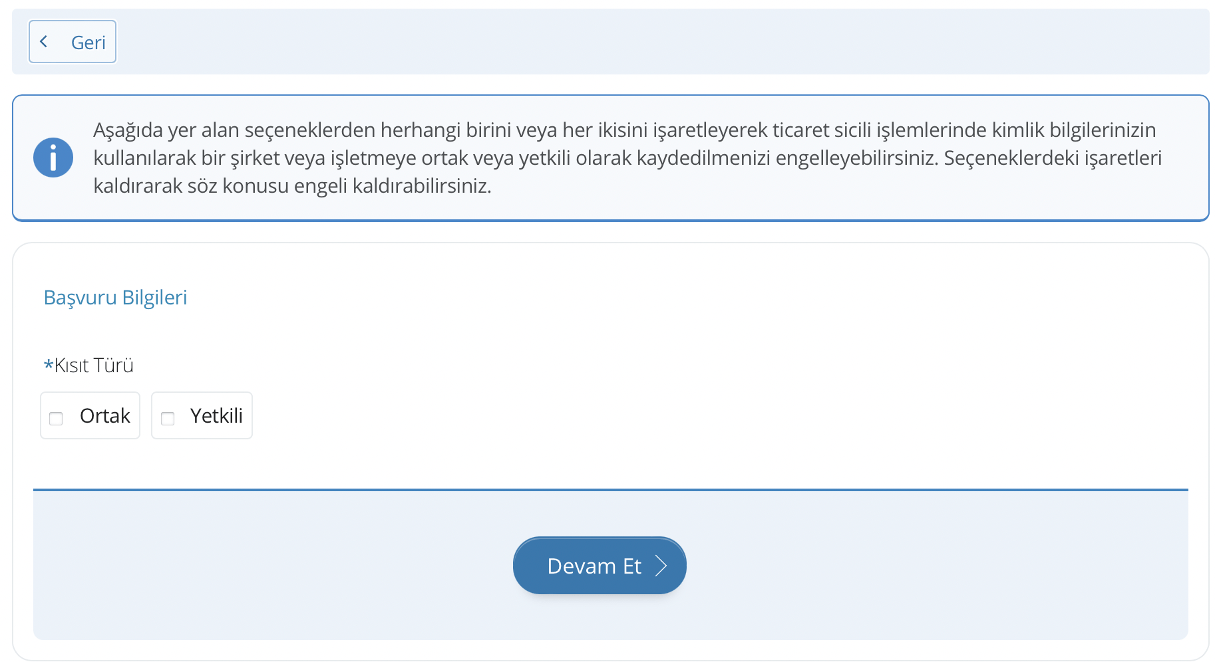Click the blue info circle icon
1215x662 pixels.
[x=53, y=158]
